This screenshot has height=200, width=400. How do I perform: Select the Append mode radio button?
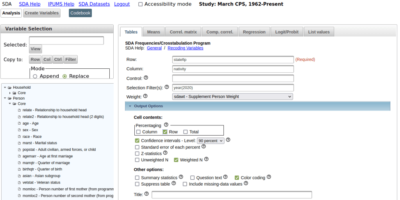[x=35, y=76]
